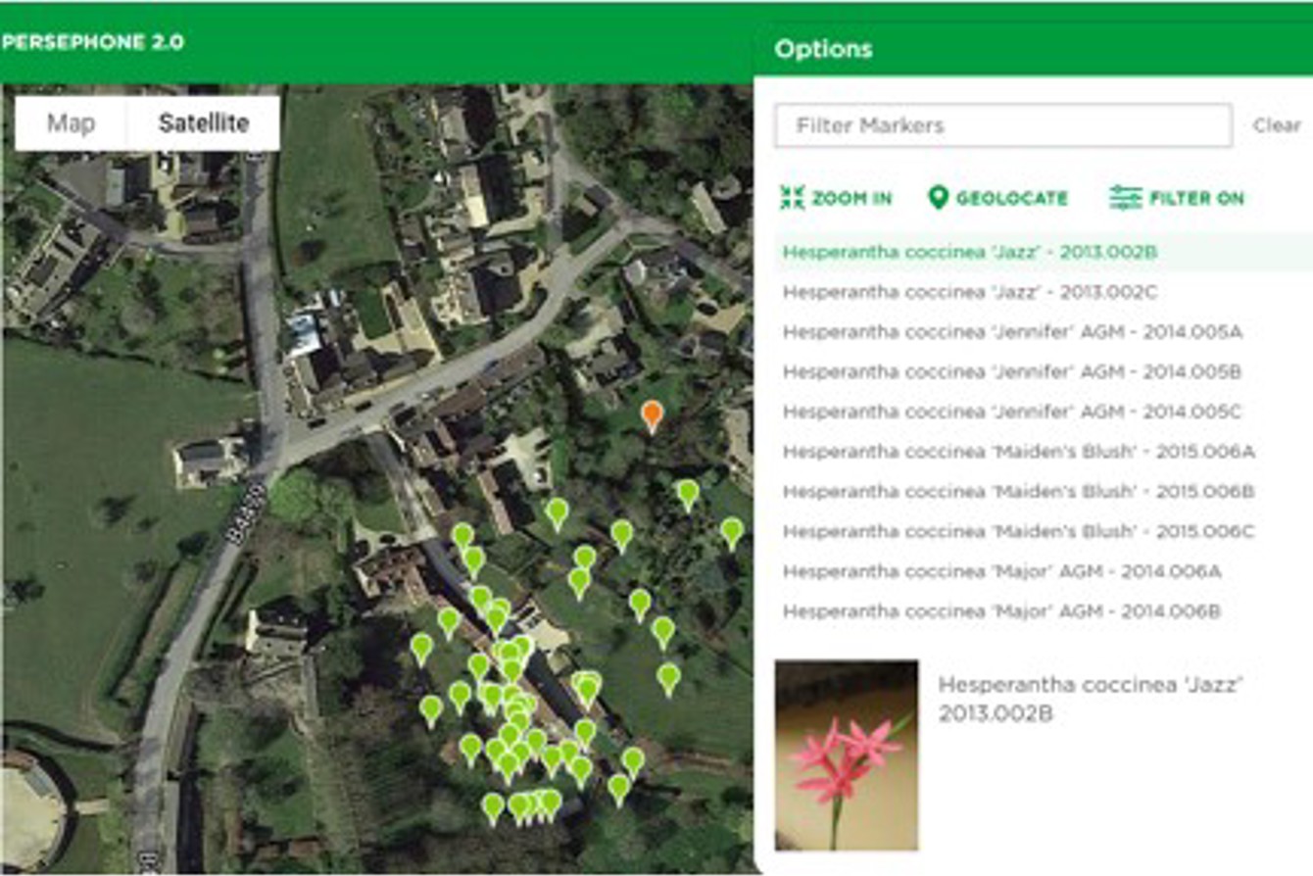Select 'Major' AGM 2014.006A list item
This screenshot has height=876, width=1313.
coord(1001,571)
